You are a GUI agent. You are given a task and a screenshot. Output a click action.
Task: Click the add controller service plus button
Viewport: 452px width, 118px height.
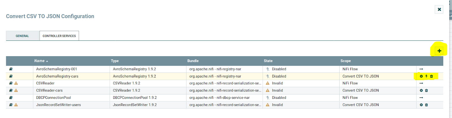coord(439,51)
